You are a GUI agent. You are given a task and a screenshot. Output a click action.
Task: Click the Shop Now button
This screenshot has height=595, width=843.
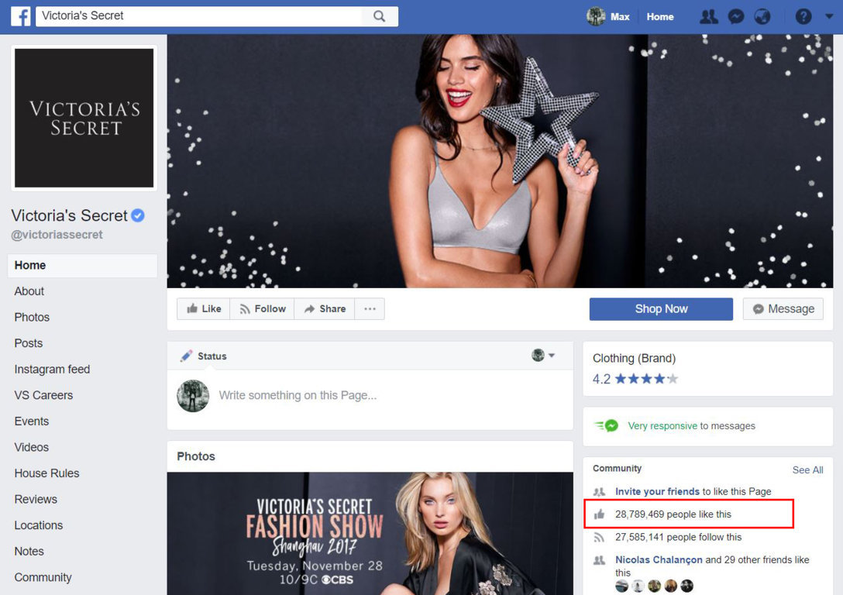pos(661,309)
